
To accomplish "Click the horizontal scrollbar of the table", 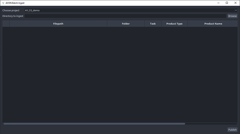I will pos(94,124).
